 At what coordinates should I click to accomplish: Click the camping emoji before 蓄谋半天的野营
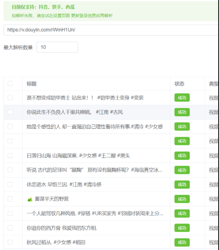pyautogui.click(x=30, y=199)
